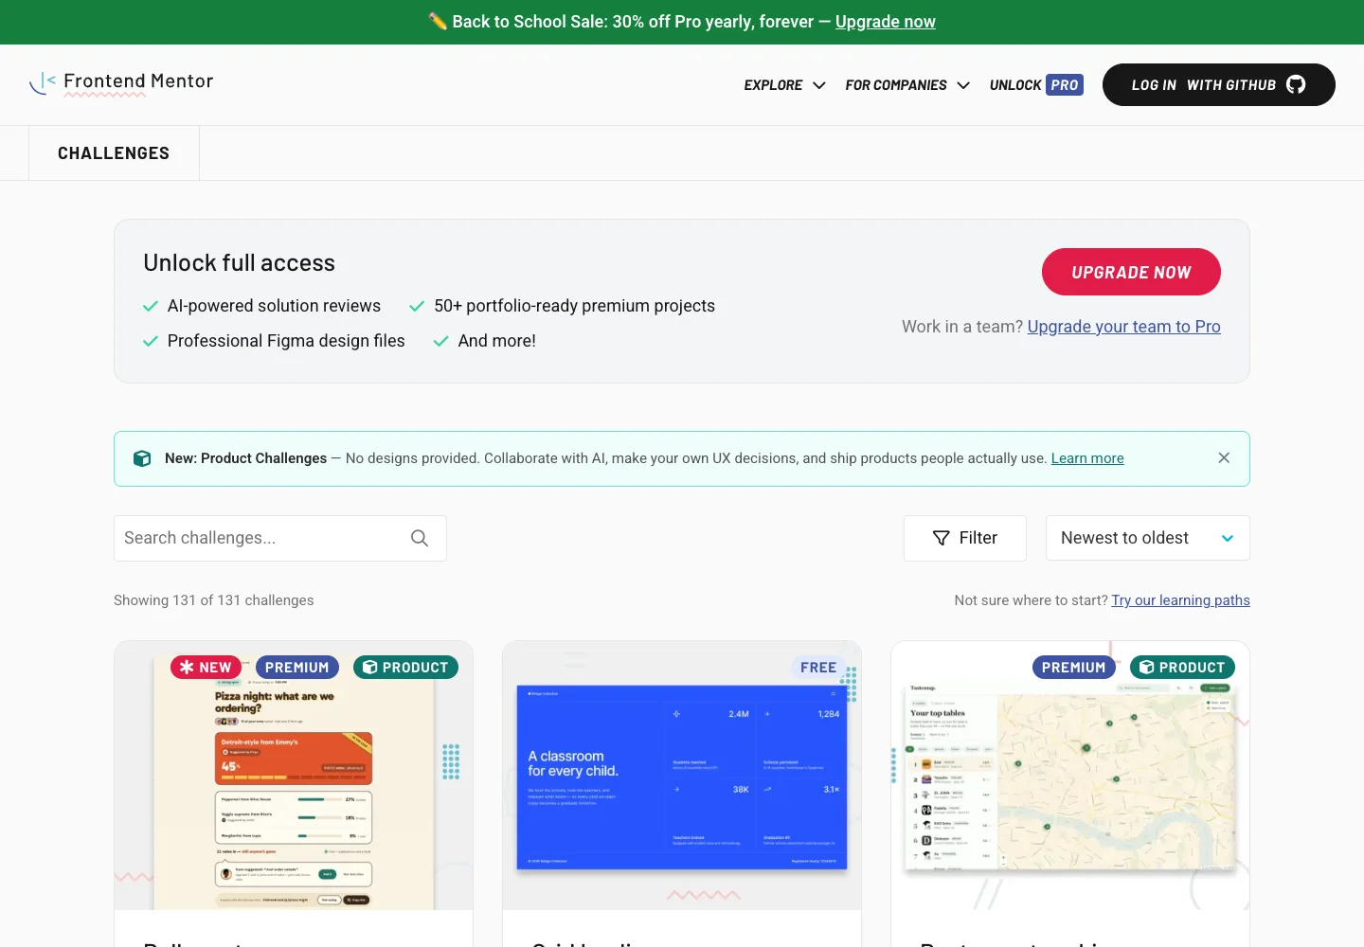Image resolution: width=1364 pixels, height=947 pixels.
Task: Select the Challenges tab
Action: pos(114,153)
